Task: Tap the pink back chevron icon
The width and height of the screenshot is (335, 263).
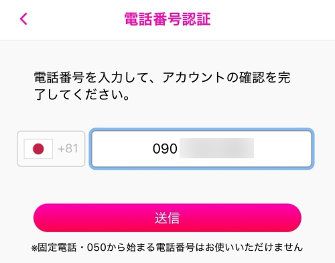Action: tap(23, 19)
